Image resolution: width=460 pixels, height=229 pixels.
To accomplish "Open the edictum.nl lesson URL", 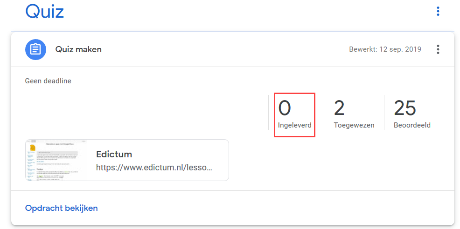I will tap(154, 168).
